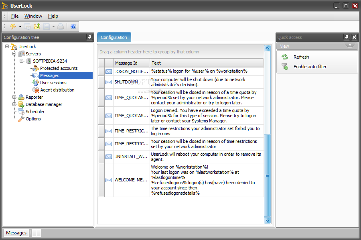The height and width of the screenshot is (240, 361).
Task: Pin the Configuration tree panel
Action: [x=89, y=37]
